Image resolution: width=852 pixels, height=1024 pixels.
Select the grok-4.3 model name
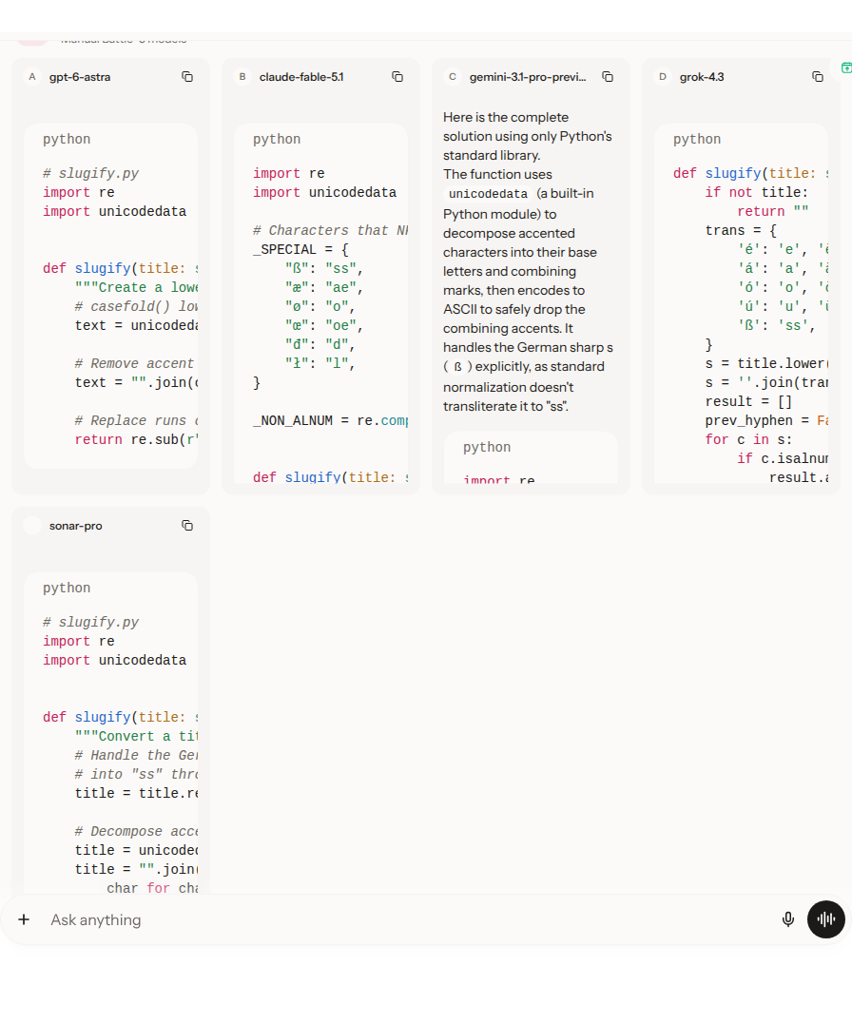pos(702,77)
